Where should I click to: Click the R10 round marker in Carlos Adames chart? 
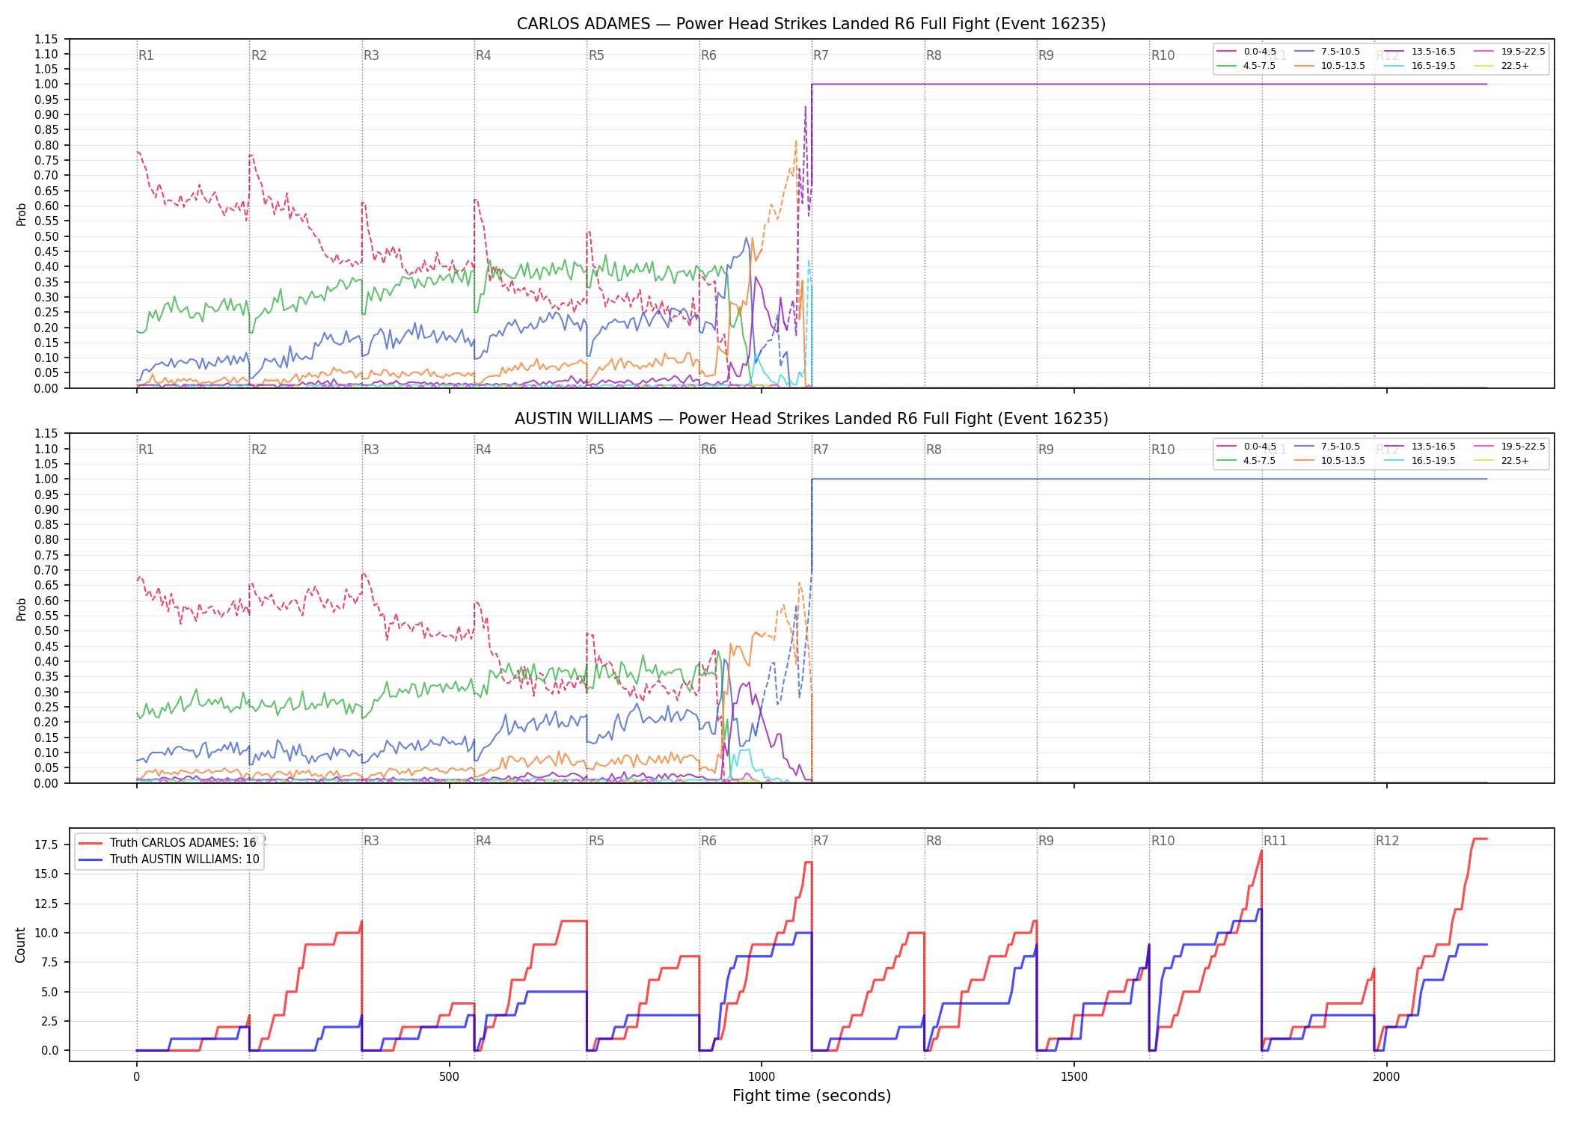click(1163, 55)
